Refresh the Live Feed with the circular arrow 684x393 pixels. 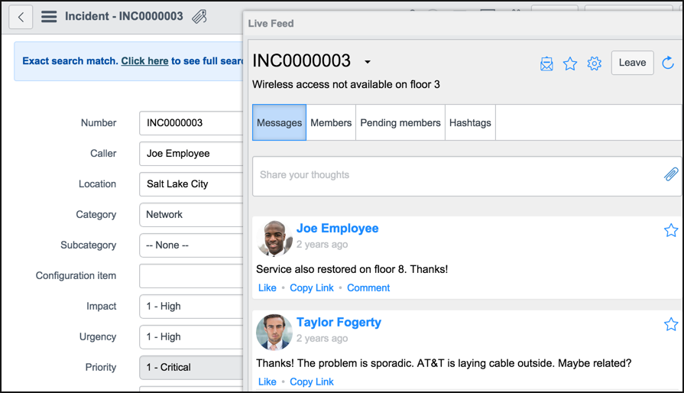[668, 63]
